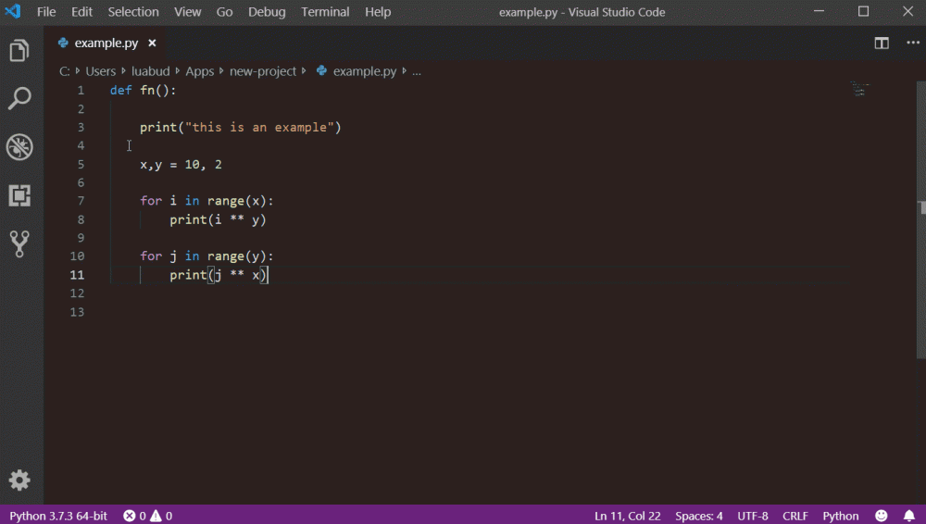Click the Users breadcrumb segment

coord(100,71)
